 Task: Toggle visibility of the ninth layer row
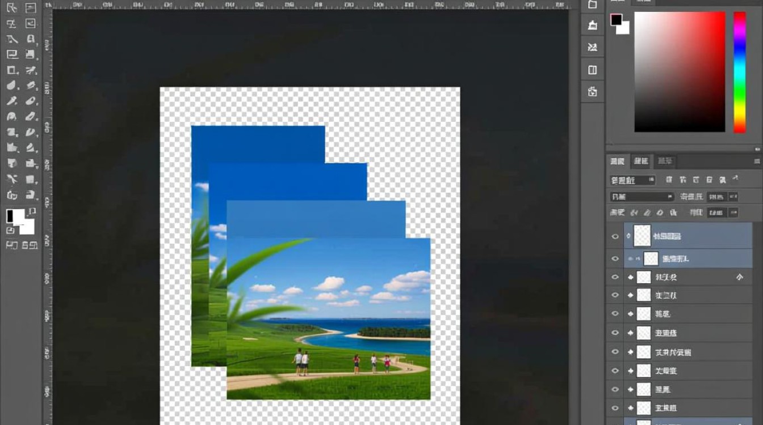coord(615,390)
